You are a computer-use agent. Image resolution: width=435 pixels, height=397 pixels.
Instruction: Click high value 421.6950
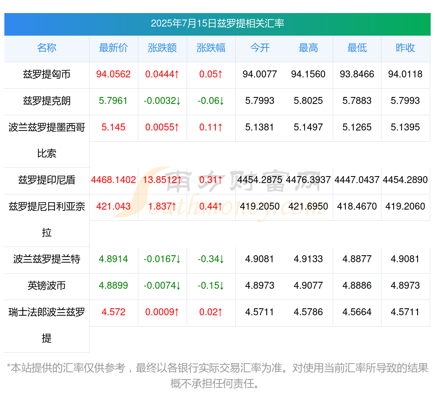[x=308, y=206]
